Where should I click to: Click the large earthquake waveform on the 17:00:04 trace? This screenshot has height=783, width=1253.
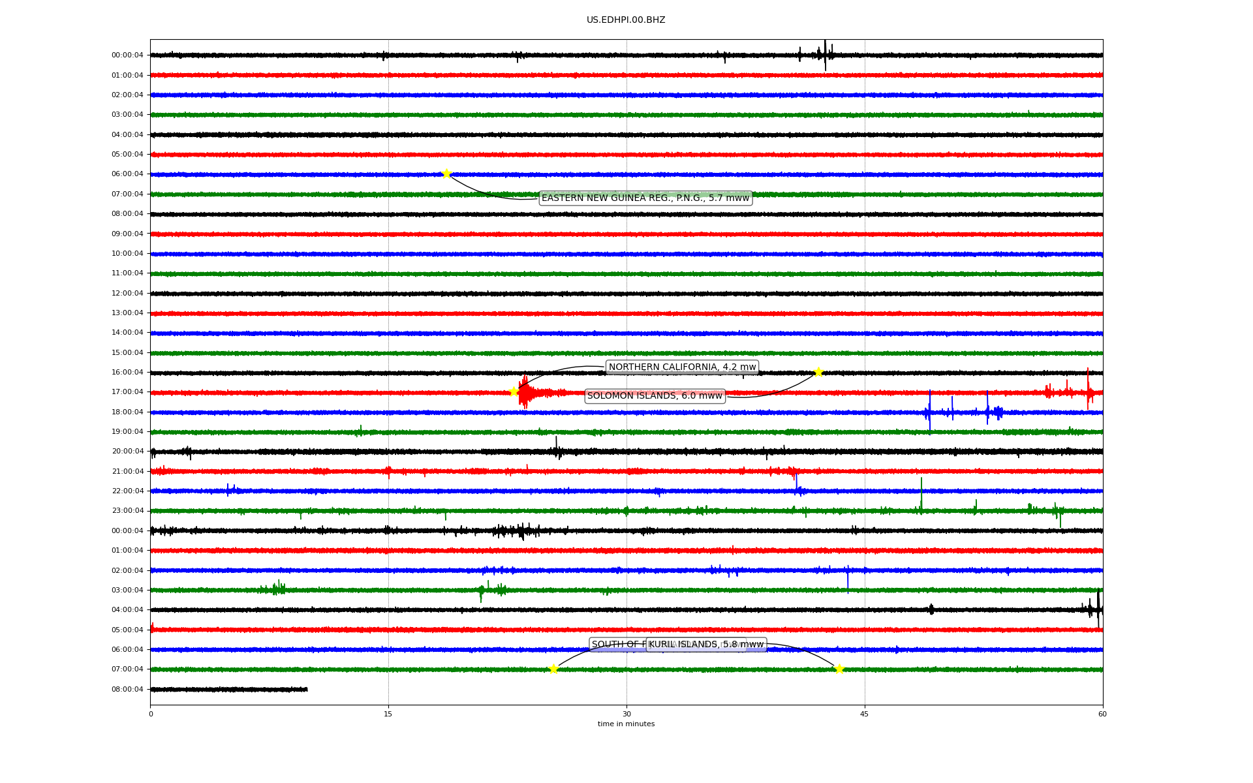coord(526,392)
